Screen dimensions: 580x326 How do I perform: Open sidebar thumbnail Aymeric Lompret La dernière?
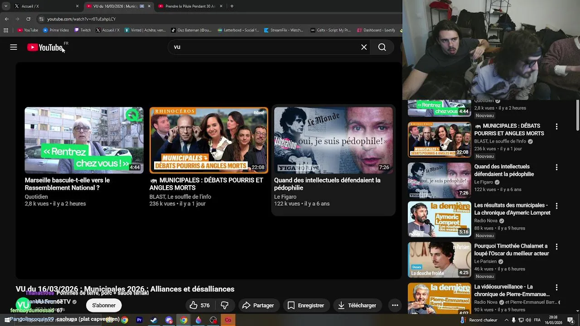pyautogui.click(x=440, y=219)
